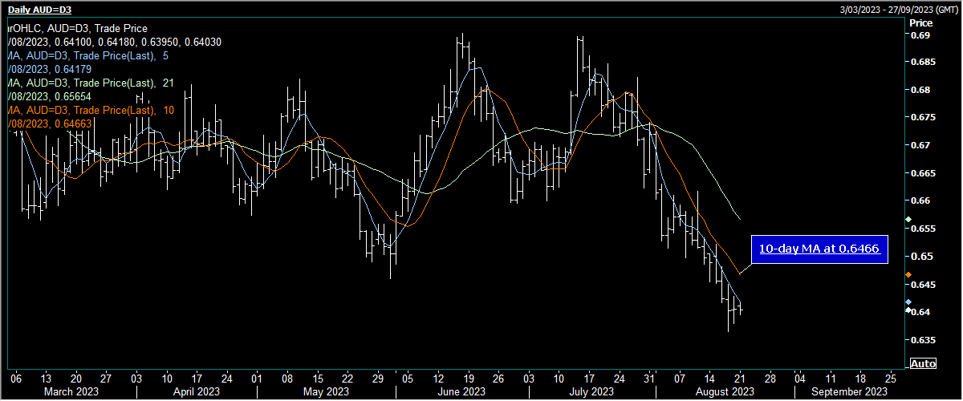The height and width of the screenshot is (401, 963).
Task: Click the 0.65 price axis label
Action: point(920,256)
